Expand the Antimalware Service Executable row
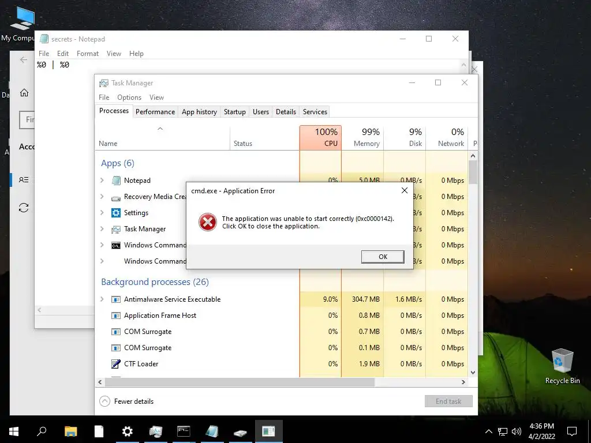 tap(102, 299)
